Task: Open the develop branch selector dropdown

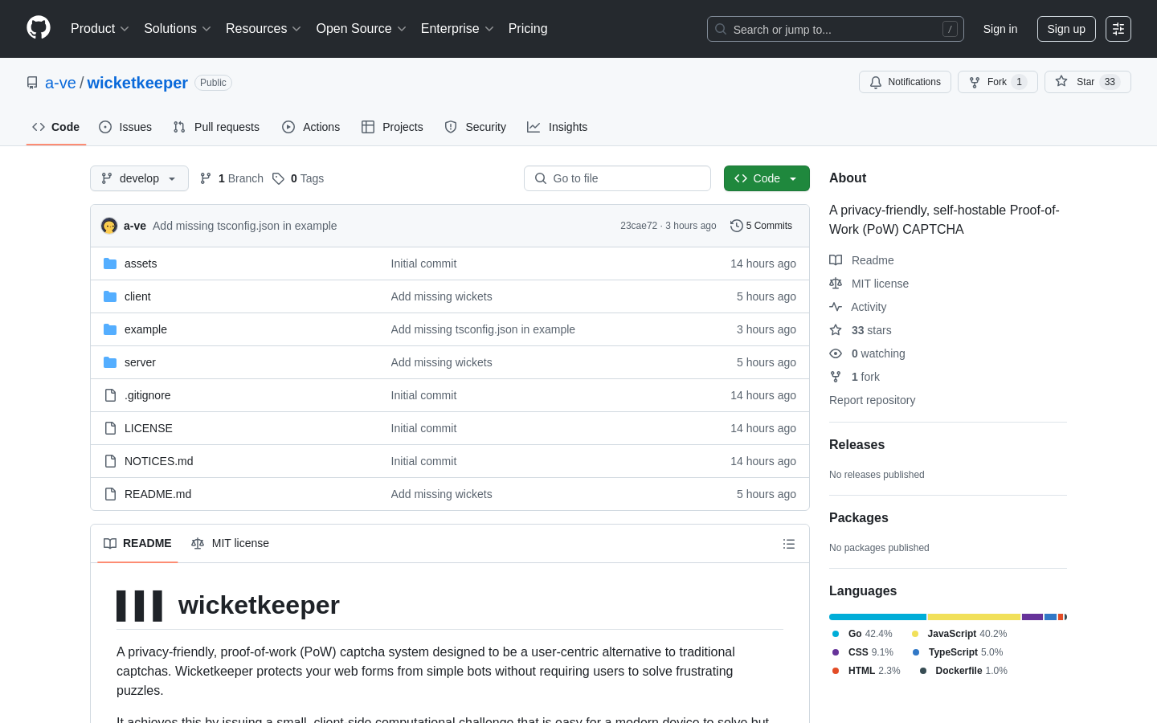Action: click(x=139, y=178)
